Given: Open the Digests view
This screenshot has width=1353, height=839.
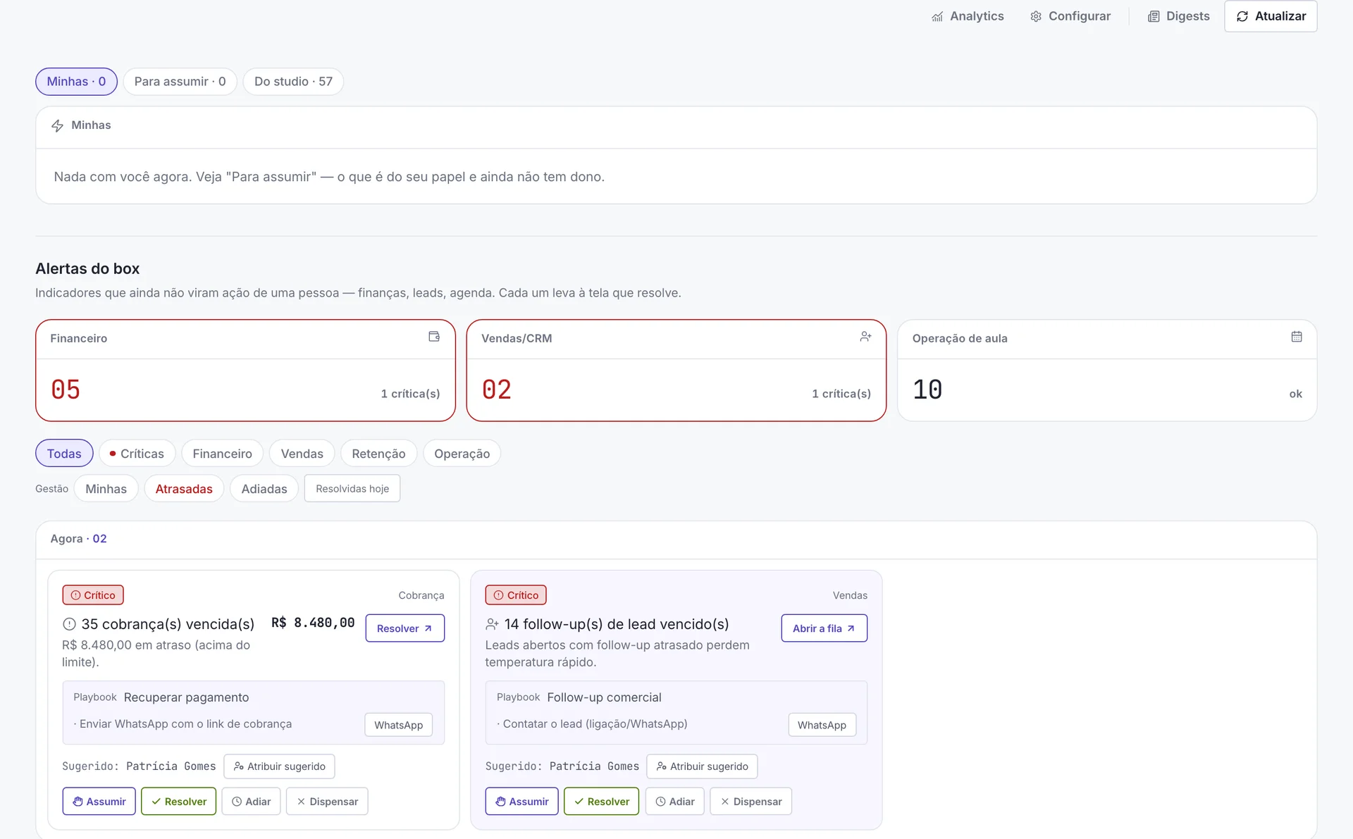Looking at the screenshot, I should [x=1178, y=16].
